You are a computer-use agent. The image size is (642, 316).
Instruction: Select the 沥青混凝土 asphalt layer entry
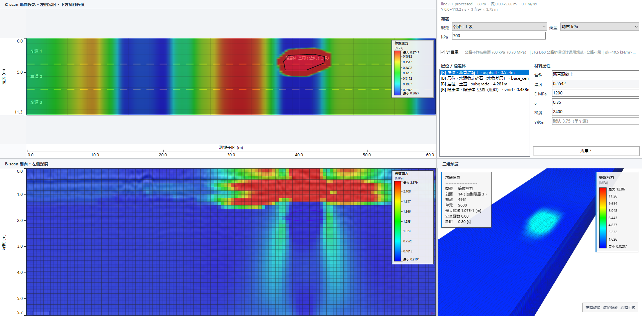coord(485,72)
